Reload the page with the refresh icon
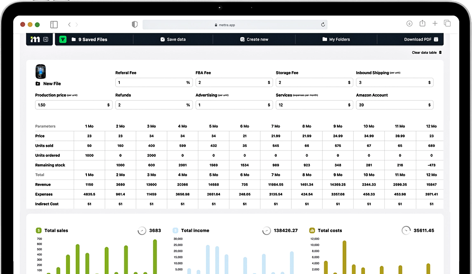Screen dimensions: 472x274 [x=323, y=25]
